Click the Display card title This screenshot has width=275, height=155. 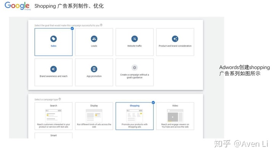coord(94,106)
